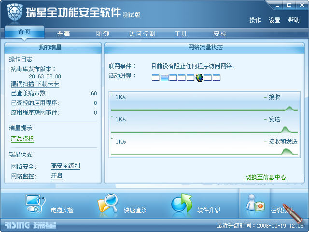This screenshot has height=232, width=309.
Task: Click the 网络流量状态 panel header
Action: point(205,47)
